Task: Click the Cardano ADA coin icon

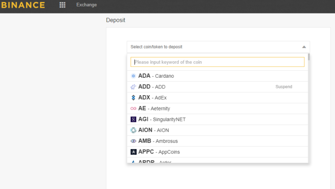Action: [x=133, y=76]
